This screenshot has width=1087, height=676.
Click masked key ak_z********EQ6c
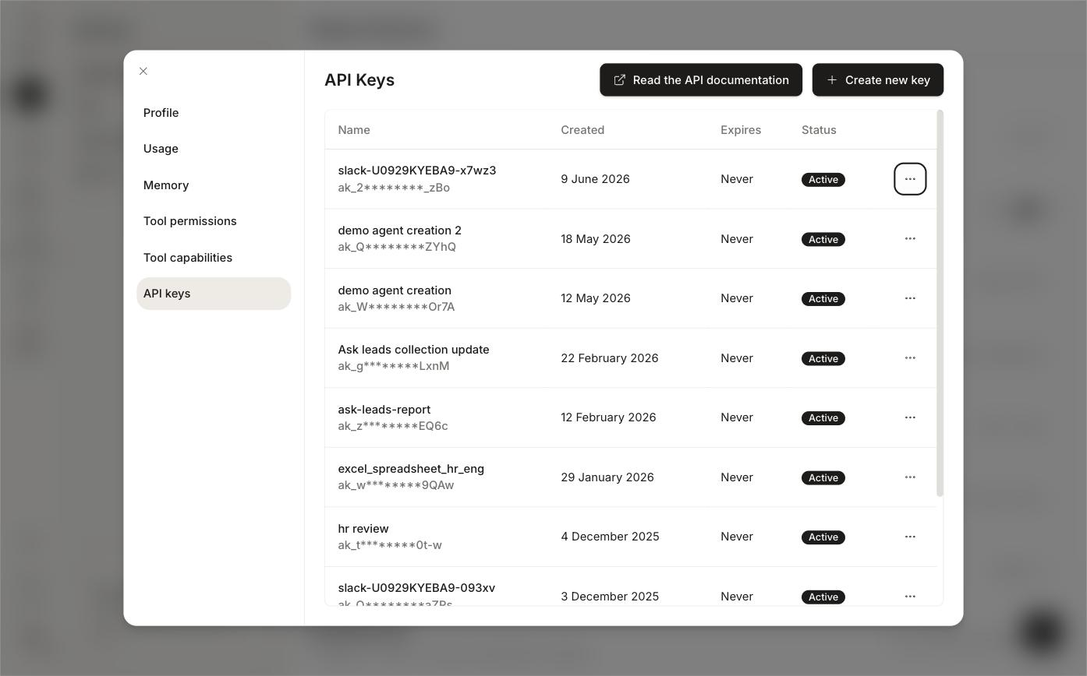[x=393, y=426]
